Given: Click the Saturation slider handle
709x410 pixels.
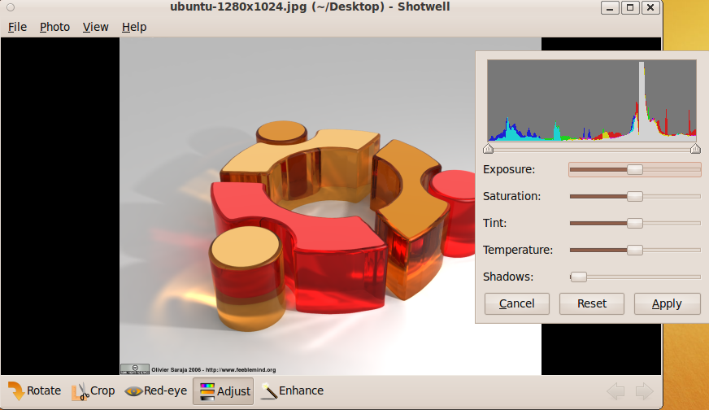Looking at the screenshot, I should point(635,196).
